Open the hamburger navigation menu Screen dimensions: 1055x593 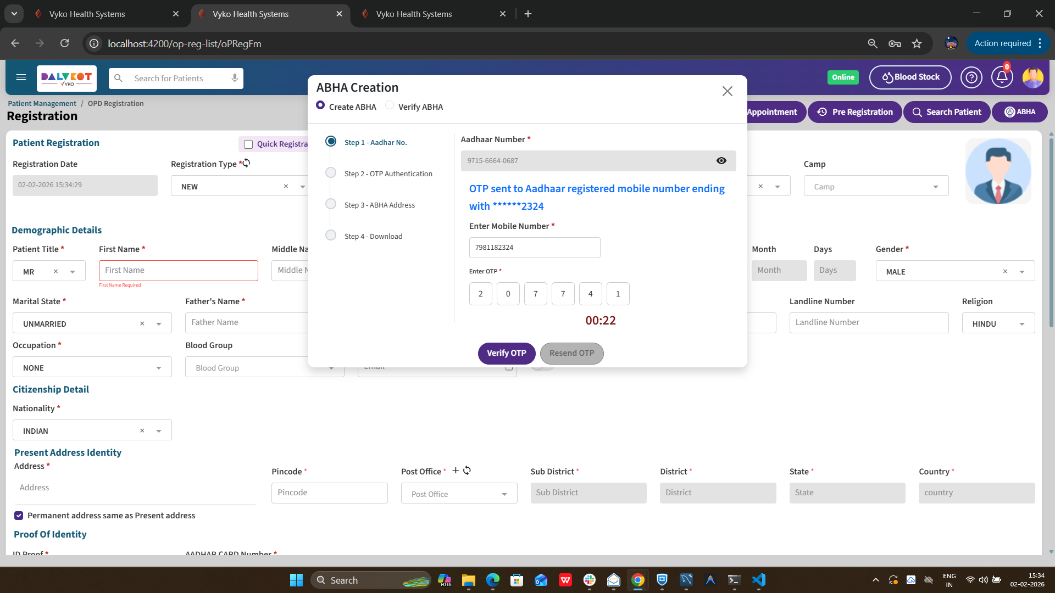click(x=21, y=77)
